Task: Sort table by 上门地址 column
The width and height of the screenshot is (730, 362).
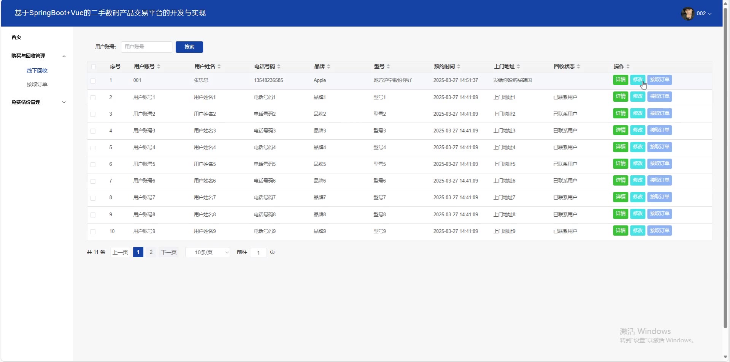Action: (518, 66)
